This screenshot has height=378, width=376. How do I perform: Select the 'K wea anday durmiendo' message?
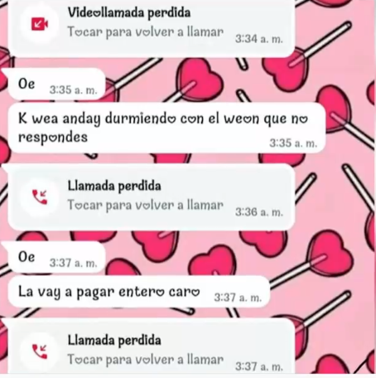coord(166,128)
